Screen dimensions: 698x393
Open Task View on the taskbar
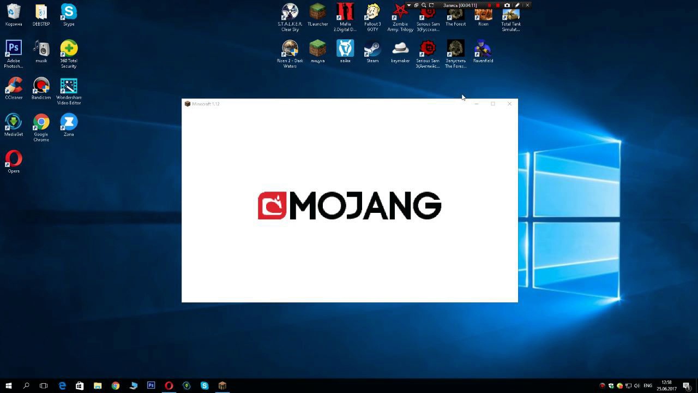[44, 386]
